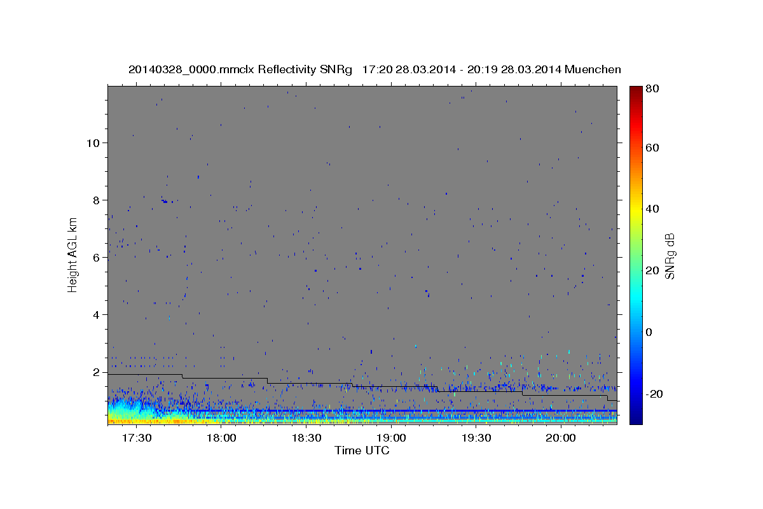Click the 'Muenchen' location label in title
This screenshot has width=763, height=509.
coord(593,70)
